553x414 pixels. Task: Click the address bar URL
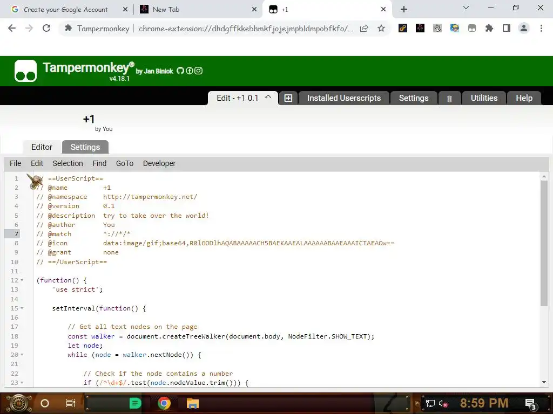[246, 29]
